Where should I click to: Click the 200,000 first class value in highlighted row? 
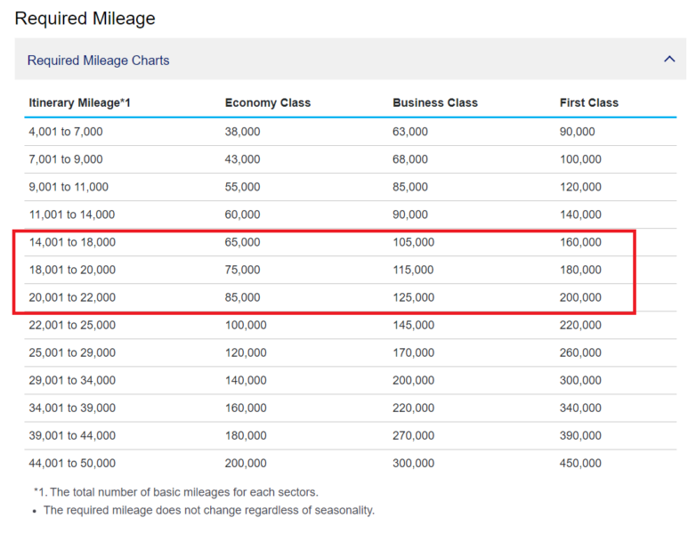tap(580, 297)
